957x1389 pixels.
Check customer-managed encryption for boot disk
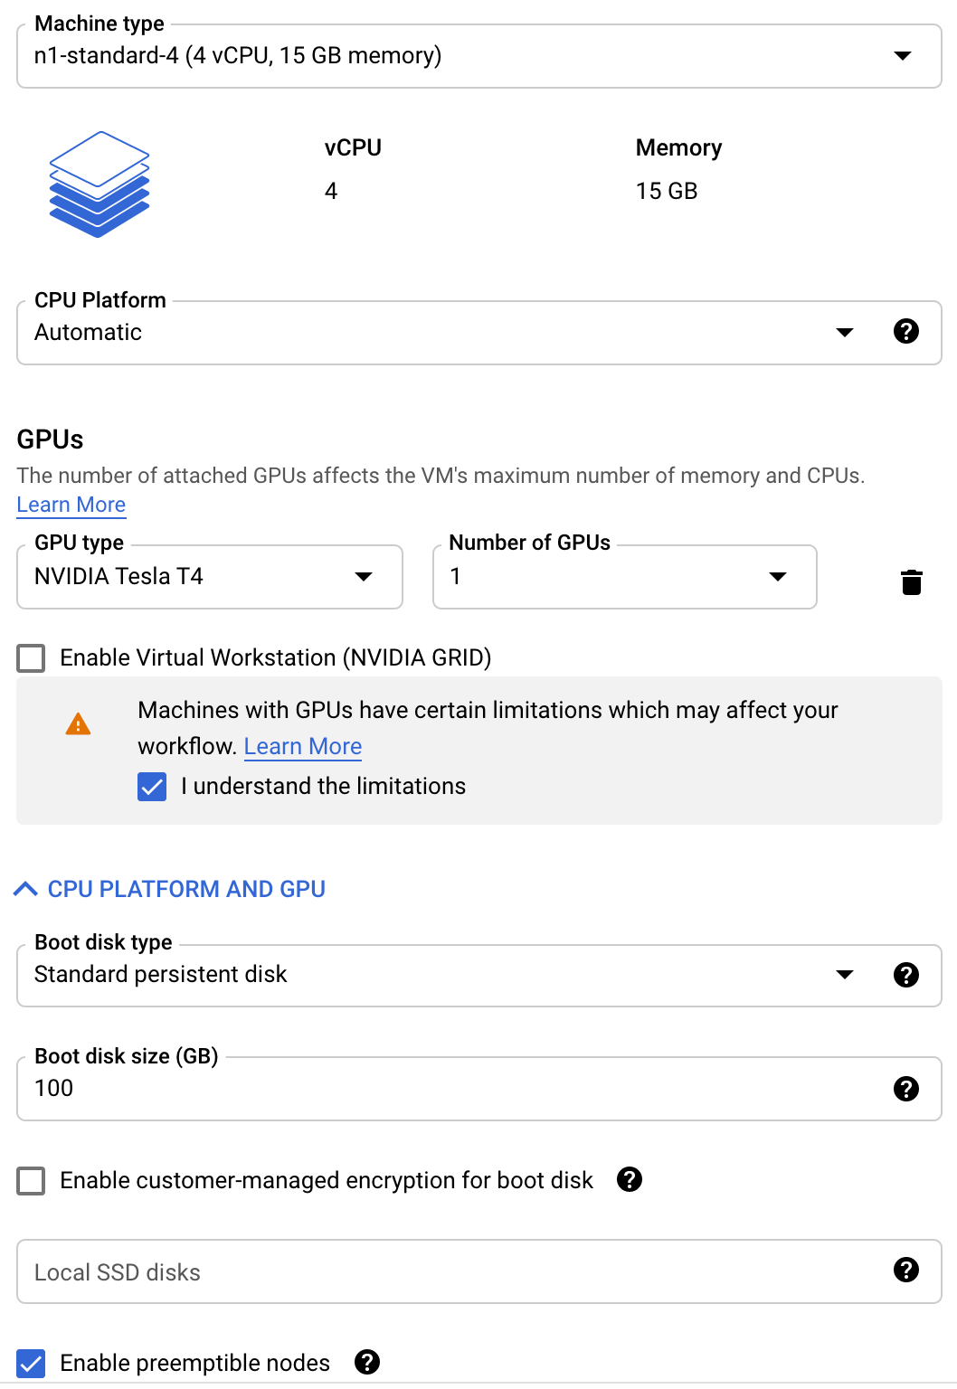(x=32, y=1180)
